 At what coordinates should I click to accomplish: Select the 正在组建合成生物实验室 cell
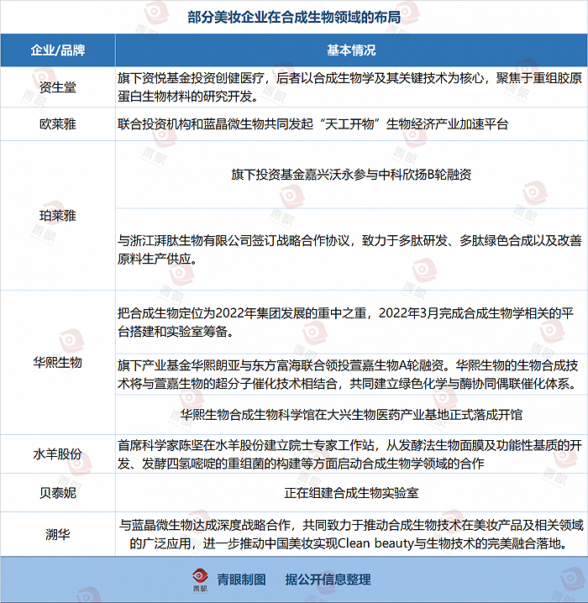pyautogui.click(x=351, y=493)
